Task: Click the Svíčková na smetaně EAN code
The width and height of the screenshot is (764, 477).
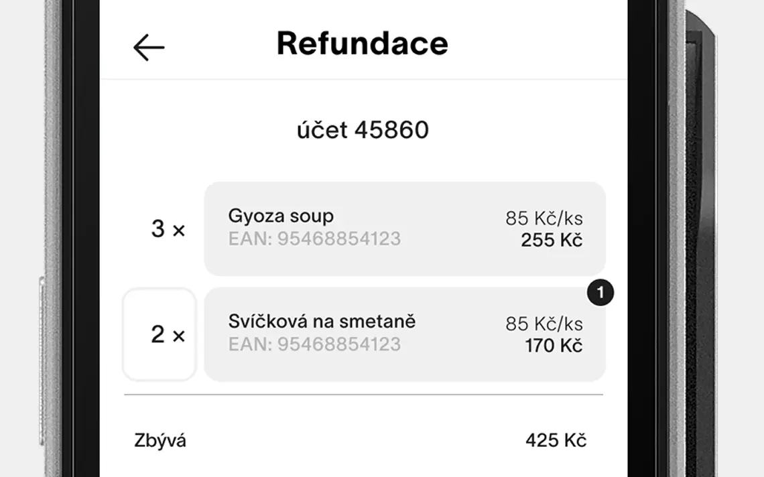Action: 314,344
